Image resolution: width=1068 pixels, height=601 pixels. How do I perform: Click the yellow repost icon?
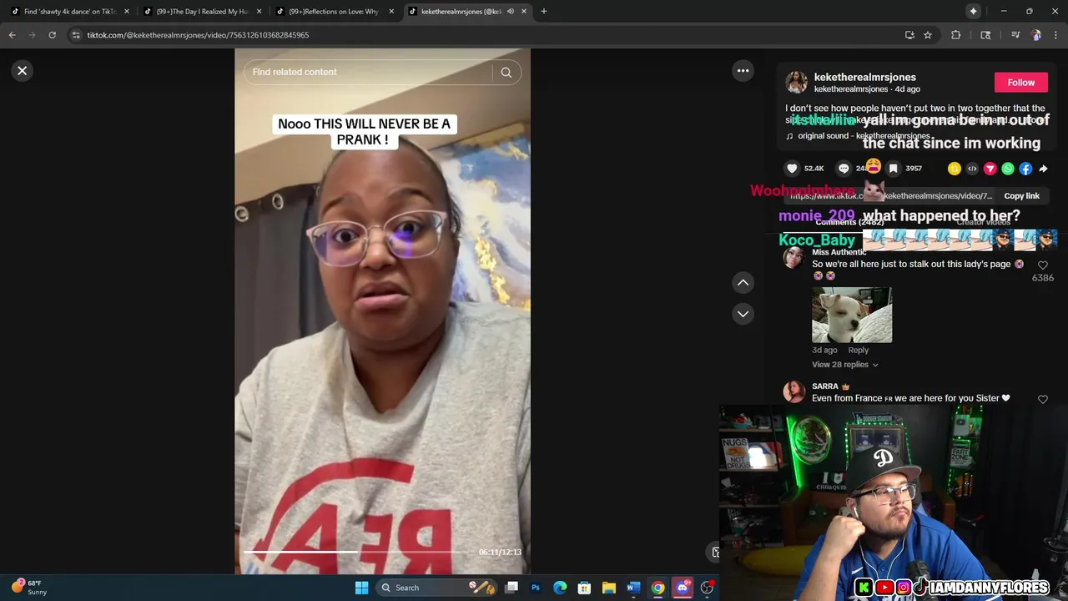point(955,169)
